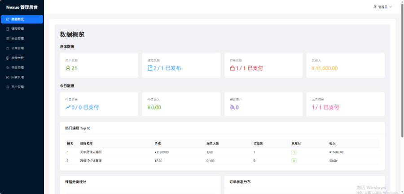404x194 pixels.
Task: Click the 订单管理 bag icon in sidebar
Action: [x=8, y=48]
